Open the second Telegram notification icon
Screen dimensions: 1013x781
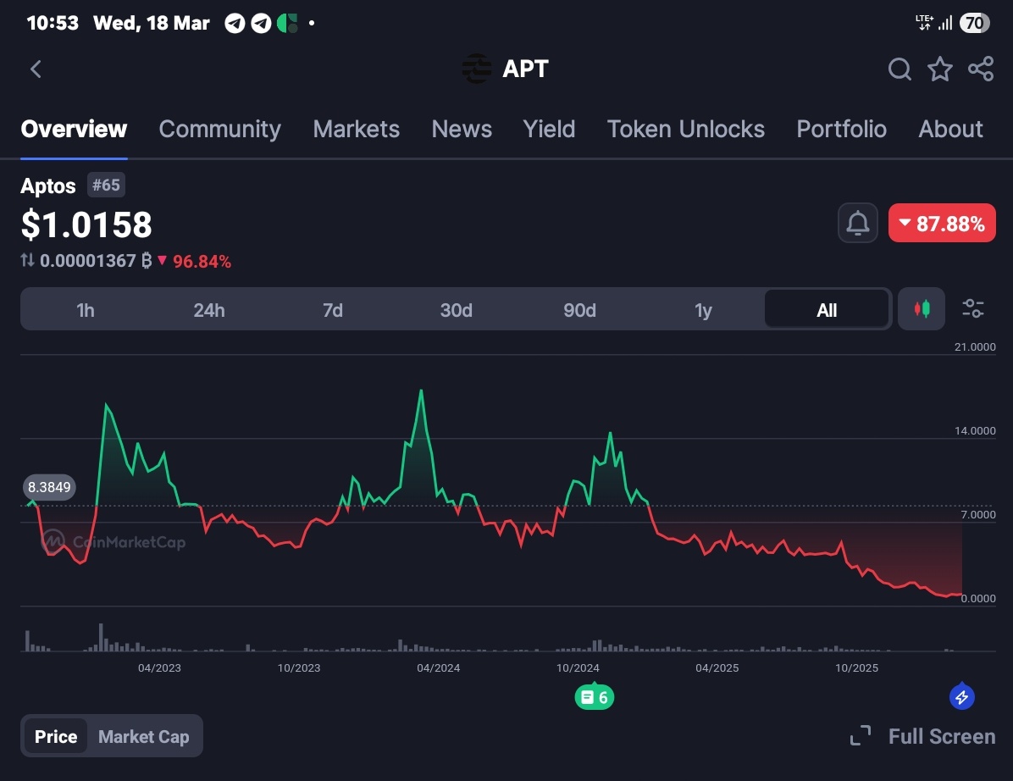pyautogui.click(x=261, y=23)
